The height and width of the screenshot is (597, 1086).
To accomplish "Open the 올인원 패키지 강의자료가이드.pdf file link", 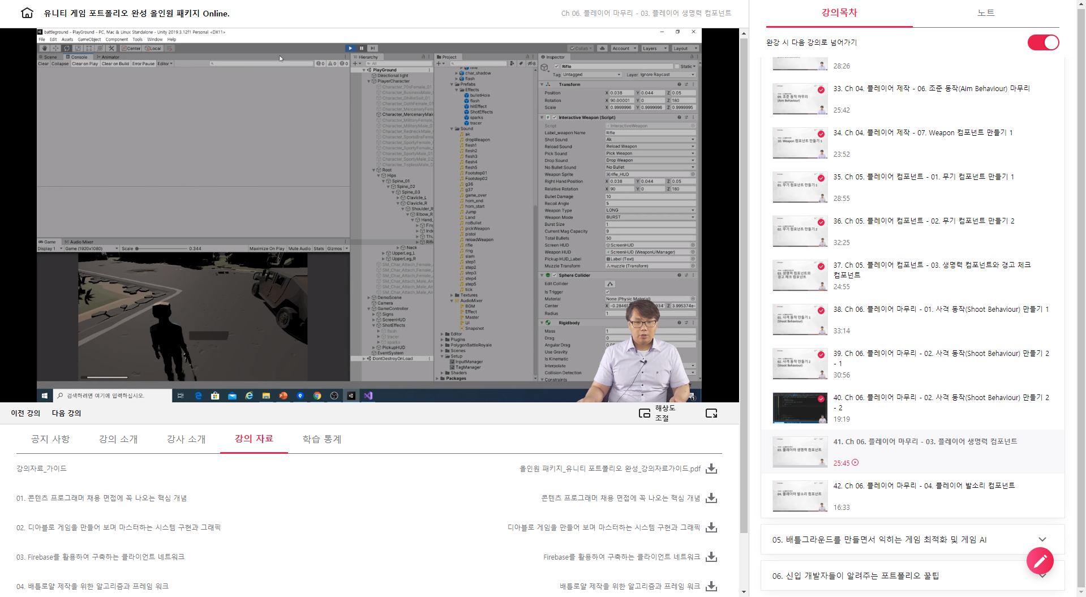I will pos(610,469).
